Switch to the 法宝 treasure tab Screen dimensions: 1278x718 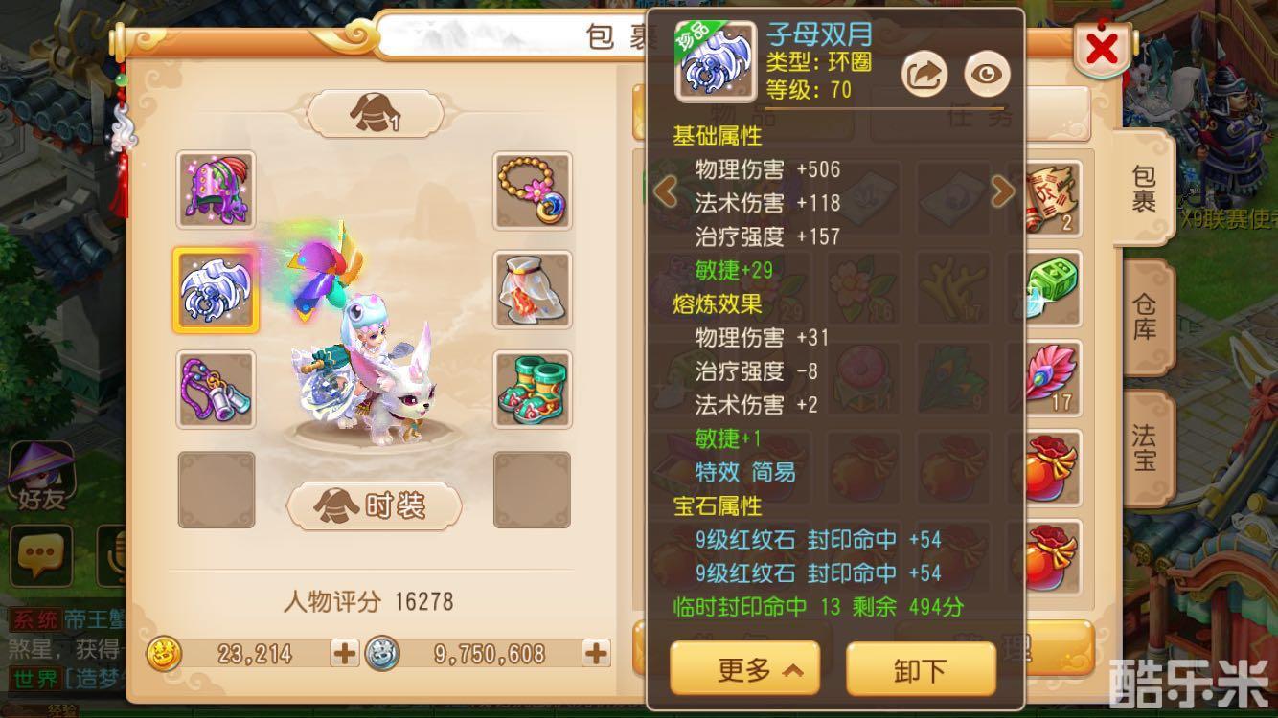click(x=1144, y=448)
